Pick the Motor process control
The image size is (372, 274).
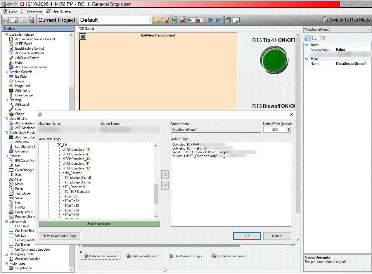pyautogui.click(x=19, y=184)
